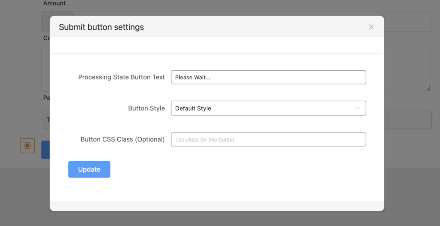The width and height of the screenshot is (440, 226).
Task: Grab the textarea resize handle
Action: tap(428, 88)
